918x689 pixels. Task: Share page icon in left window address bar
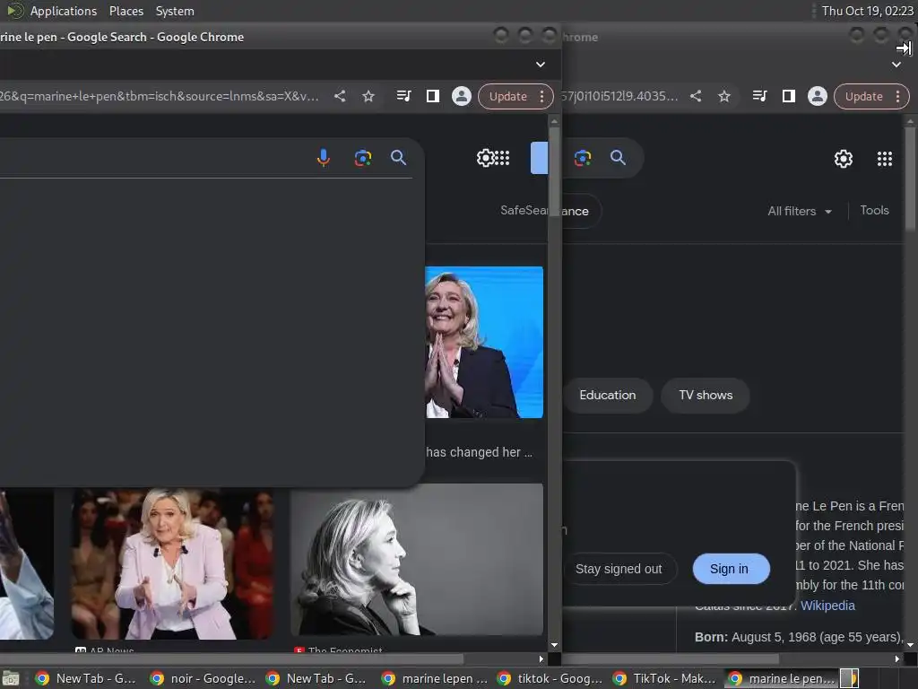point(340,96)
